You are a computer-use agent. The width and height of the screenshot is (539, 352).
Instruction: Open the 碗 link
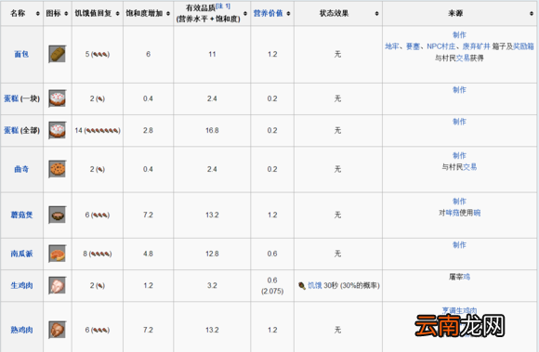coord(477,213)
